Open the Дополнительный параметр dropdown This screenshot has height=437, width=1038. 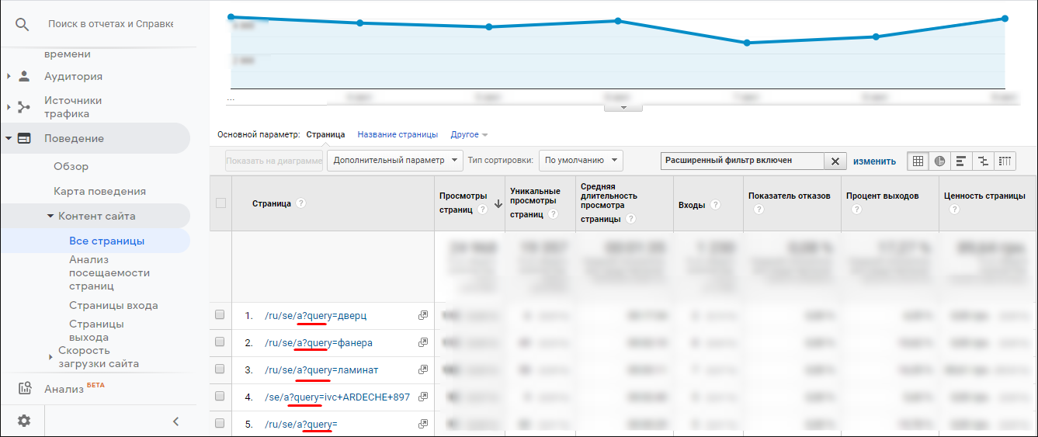[394, 161]
